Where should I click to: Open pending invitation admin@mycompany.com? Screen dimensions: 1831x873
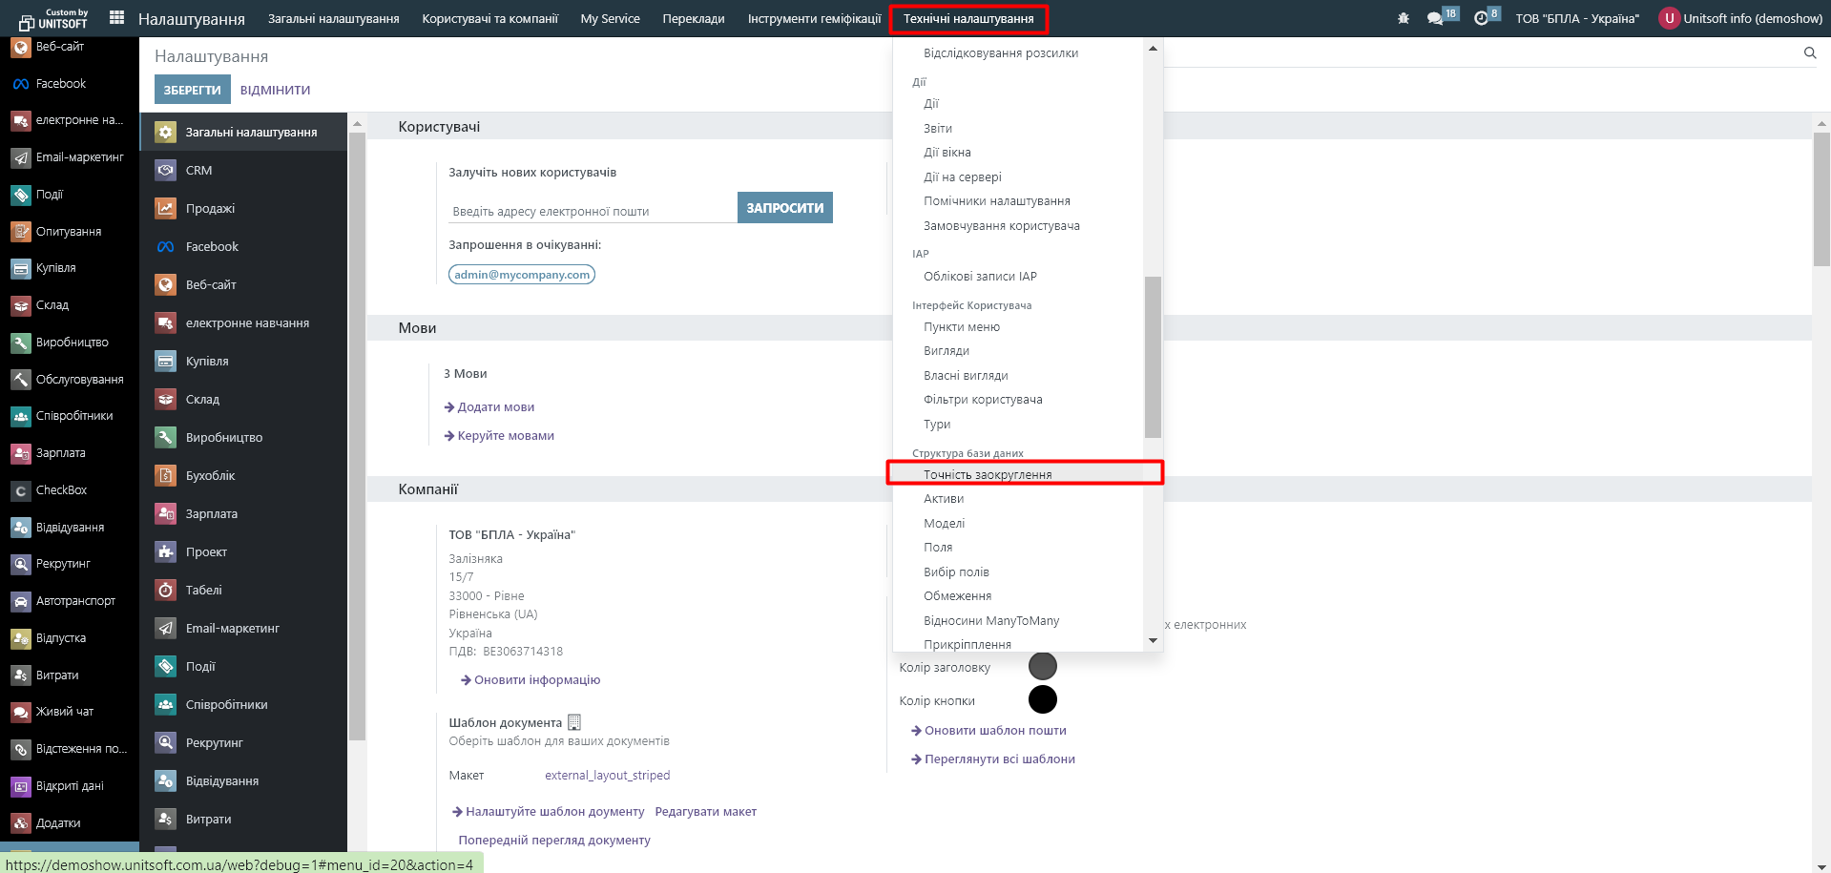point(522,275)
